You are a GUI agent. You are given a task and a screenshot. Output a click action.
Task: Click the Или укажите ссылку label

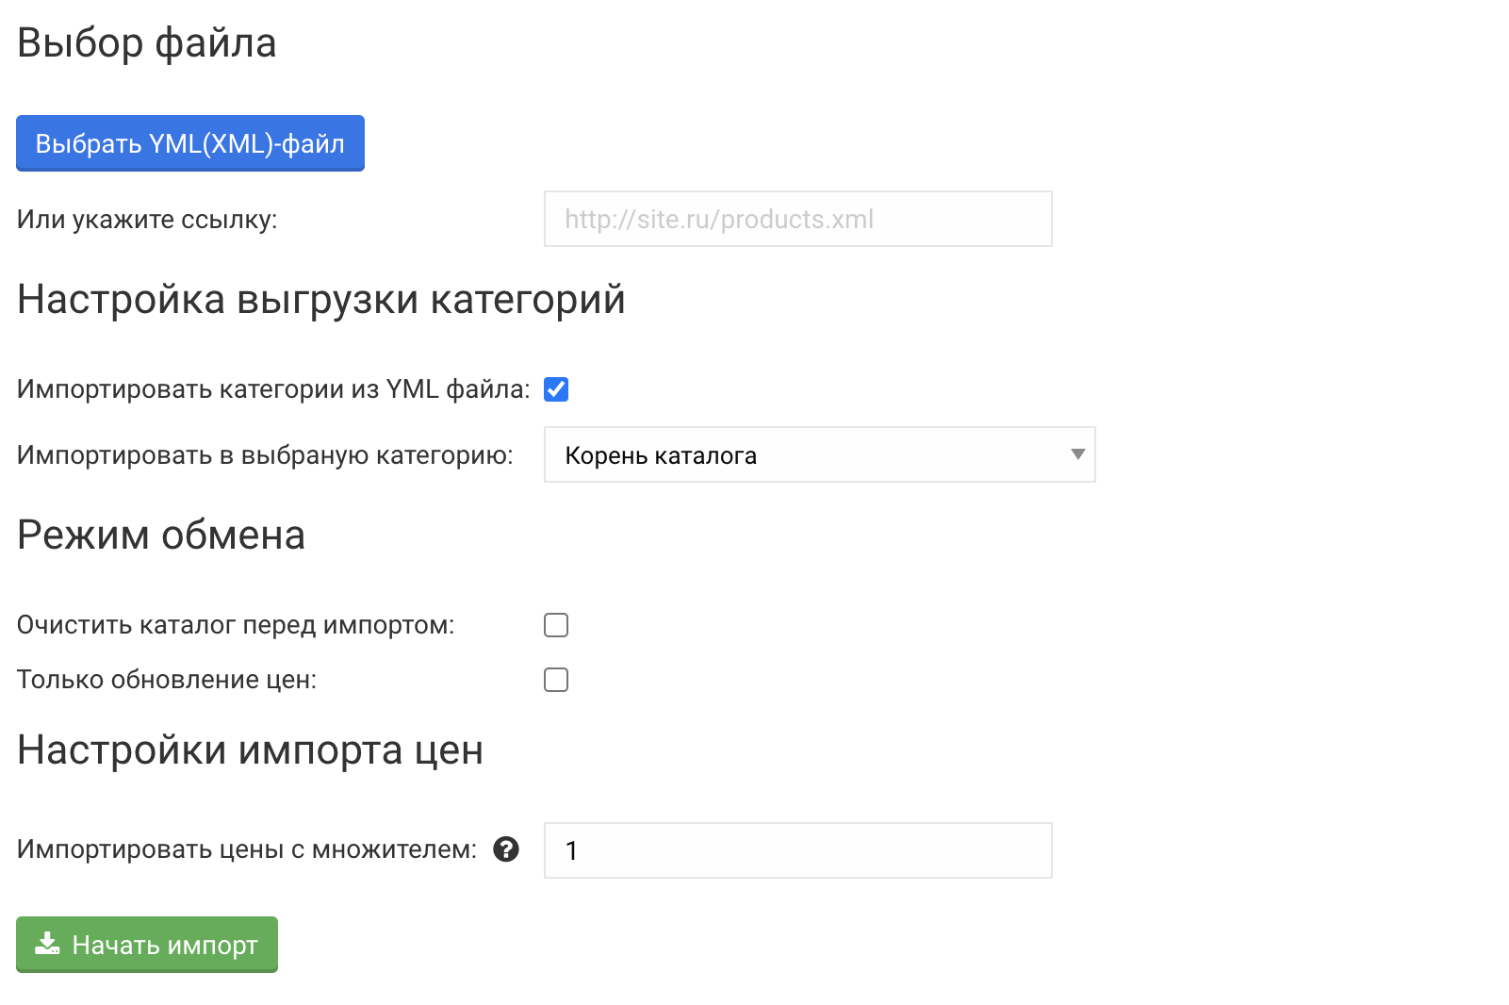[147, 220]
